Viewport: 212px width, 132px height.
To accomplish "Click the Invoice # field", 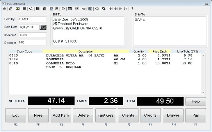I will click(x=32, y=35).
